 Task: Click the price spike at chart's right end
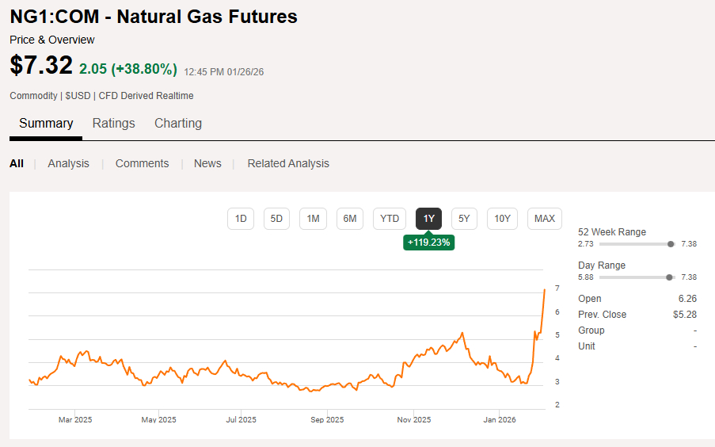pyautogui.click(x=544, y=290)
